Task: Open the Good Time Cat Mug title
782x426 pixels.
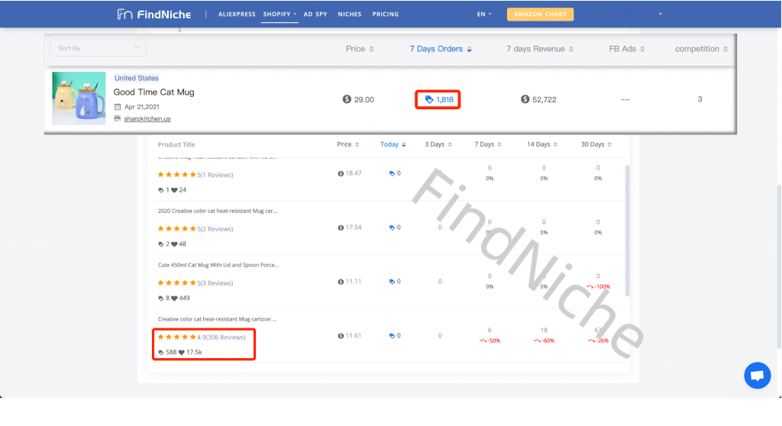Action: (154, 92)
